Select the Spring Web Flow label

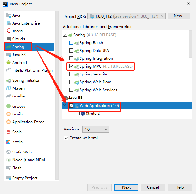[95, 82]
